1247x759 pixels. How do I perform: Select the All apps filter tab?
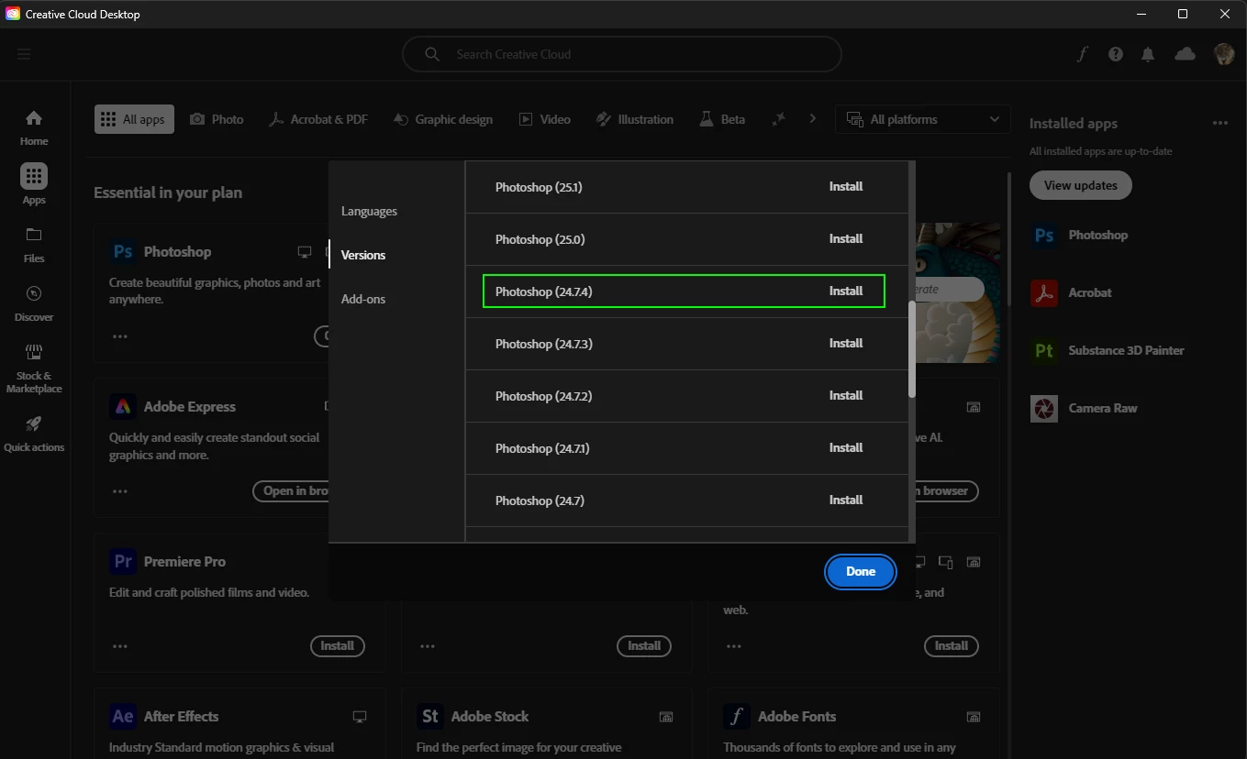pos(134,119)
